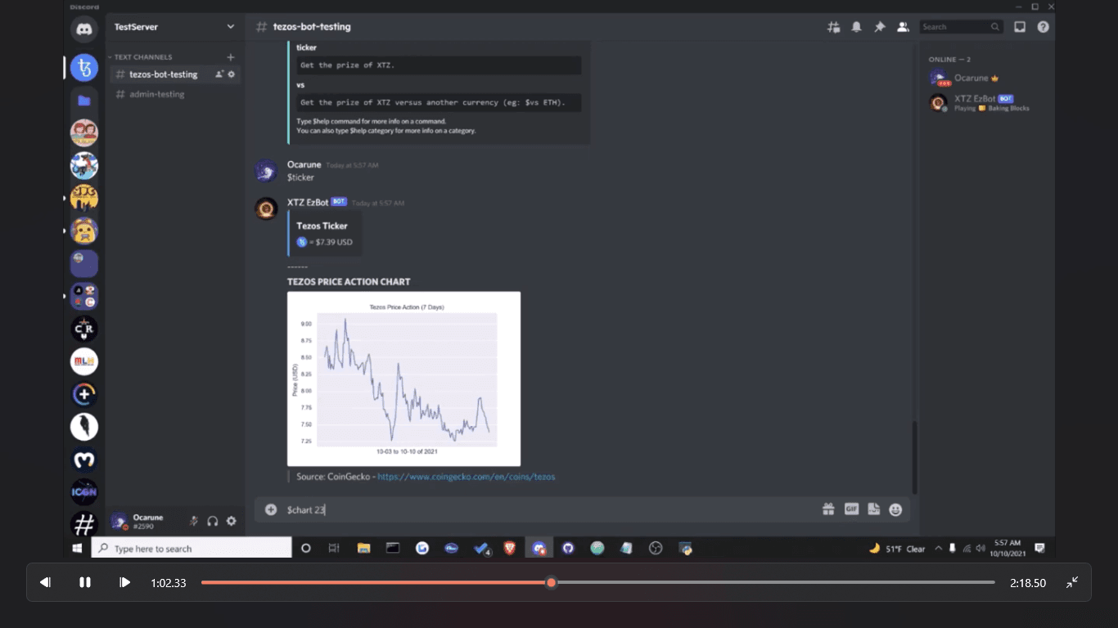1118x628 pixels.
Task: Enlarge the Tezos Price Action chart image
Action: (x=403, y=379)
